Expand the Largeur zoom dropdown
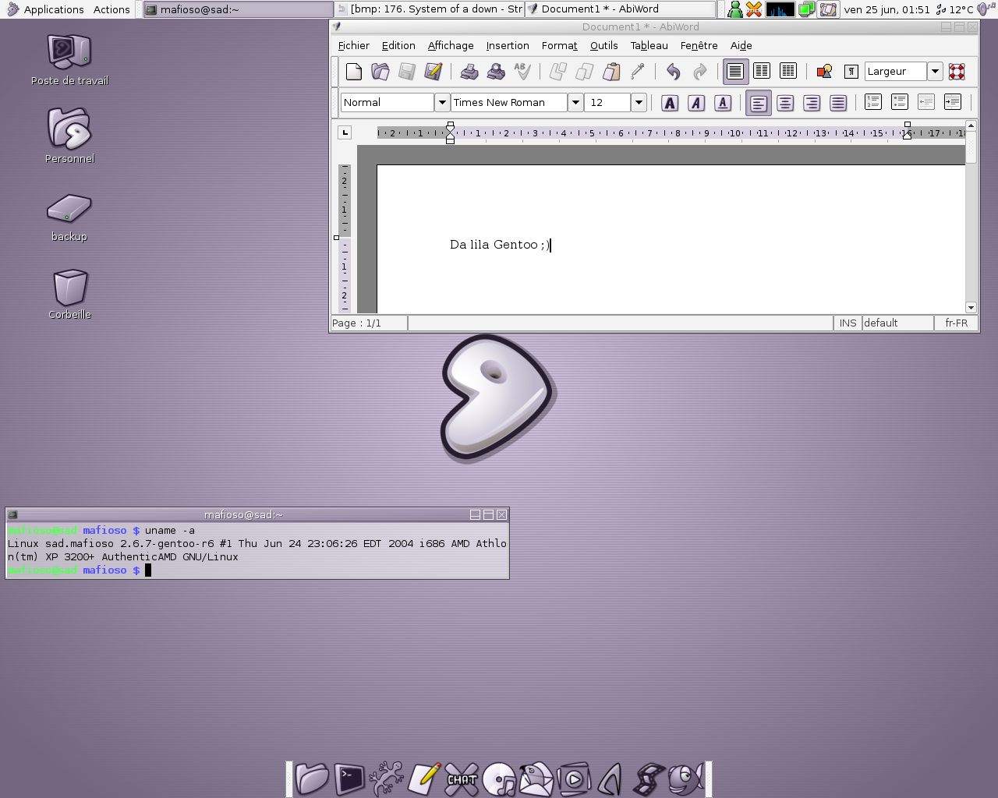Image resolution: width=998 pixels, height=798 pixels. pyautogui.click(x=935, y=71)
